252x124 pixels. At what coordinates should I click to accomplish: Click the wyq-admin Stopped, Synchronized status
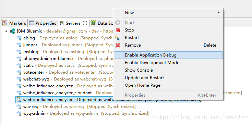(125, 113)
